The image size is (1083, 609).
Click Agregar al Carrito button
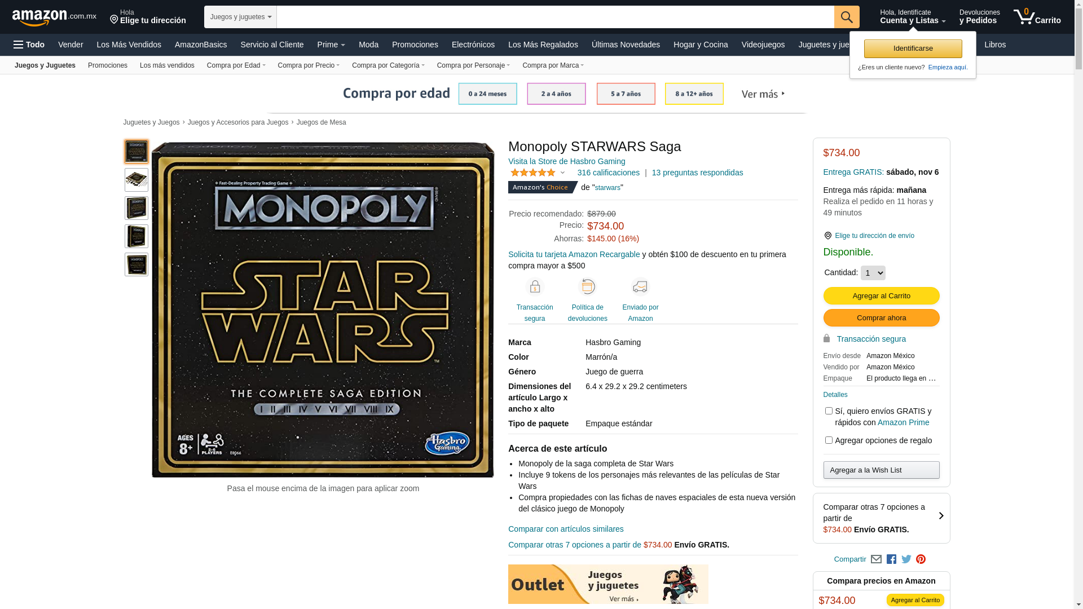pyautogui.click(x=881, y=296)
